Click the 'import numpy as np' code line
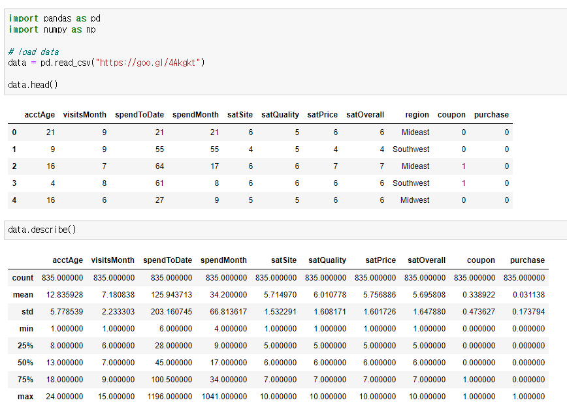567x411 pixels. tap(52, 29)
